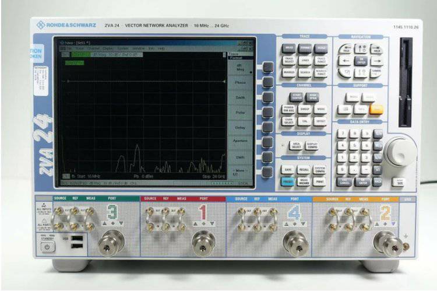Screen dimensions: 437x291
Task: Tap the digit 5 key
Action: [354, 145]
